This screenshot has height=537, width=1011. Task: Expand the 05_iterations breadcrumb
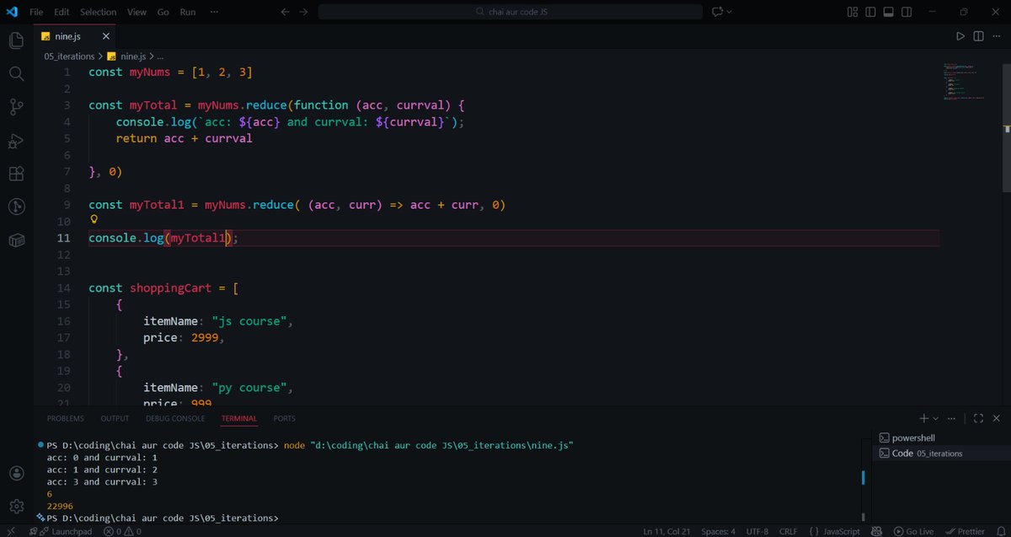[69, 56]
